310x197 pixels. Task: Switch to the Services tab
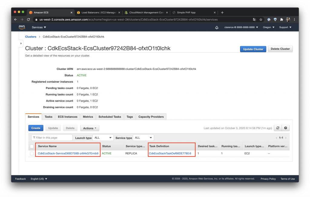[33, 117]
